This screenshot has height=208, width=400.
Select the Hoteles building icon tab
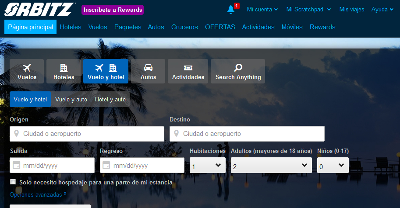(64, 71)
